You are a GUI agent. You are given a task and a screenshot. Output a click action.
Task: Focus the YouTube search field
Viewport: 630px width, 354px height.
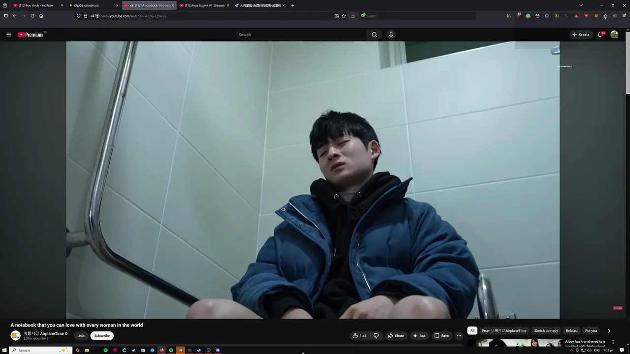coord(301,34)
